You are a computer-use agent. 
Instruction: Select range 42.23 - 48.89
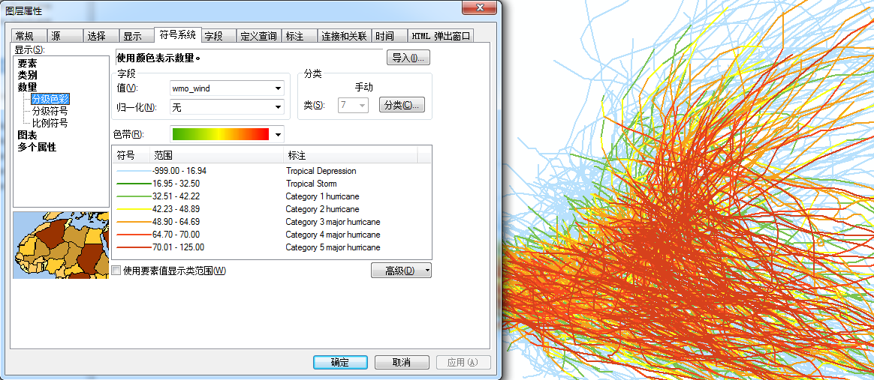click(176, 209)
